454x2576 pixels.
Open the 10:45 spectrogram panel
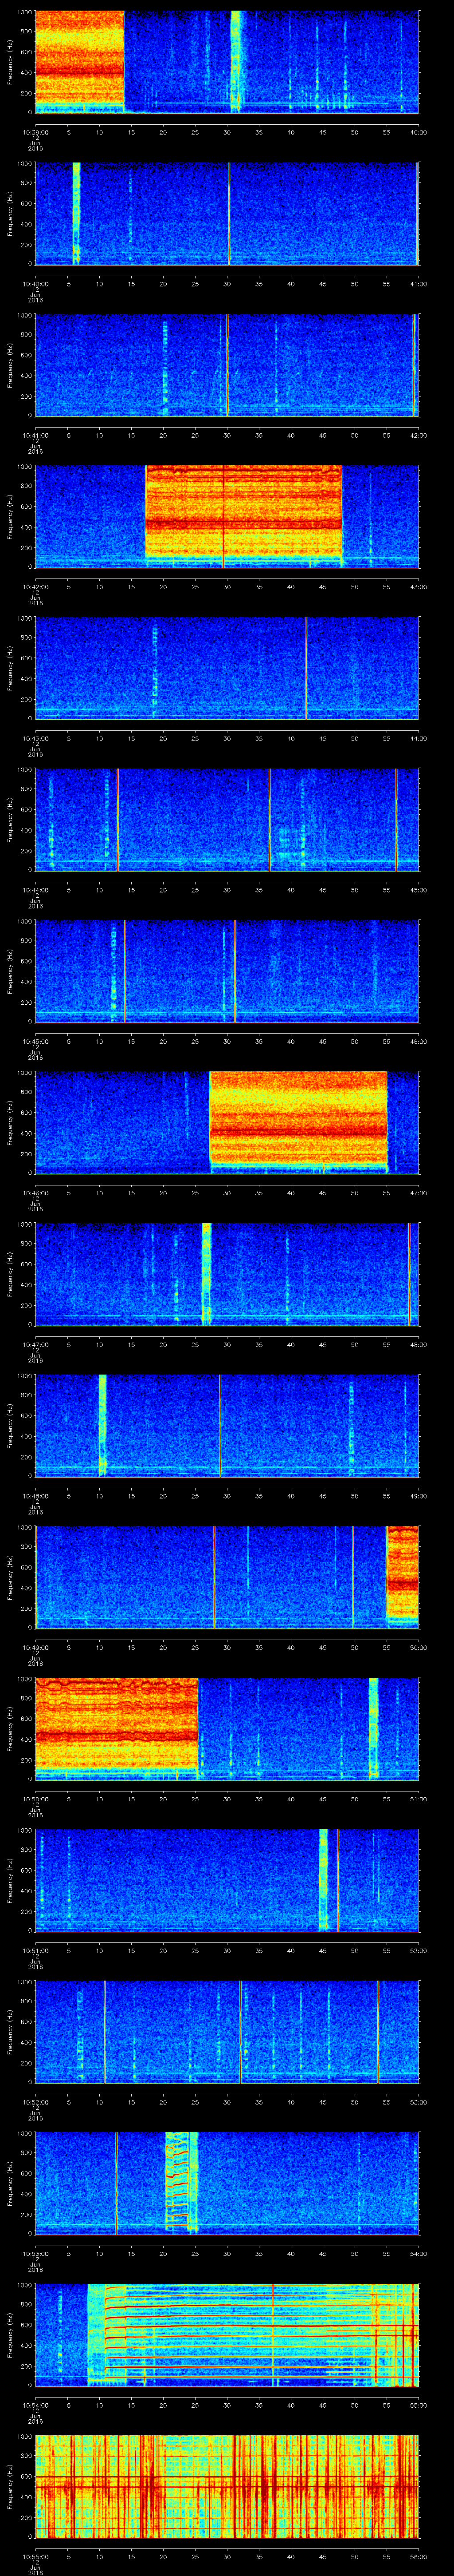pos(227,970)
